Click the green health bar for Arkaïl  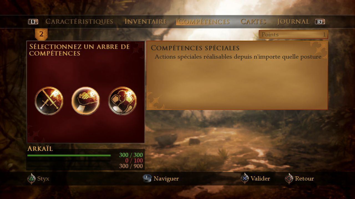69,156
